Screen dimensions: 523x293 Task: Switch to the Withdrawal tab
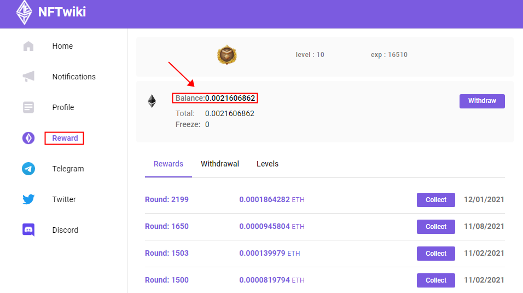coord(220,164)
